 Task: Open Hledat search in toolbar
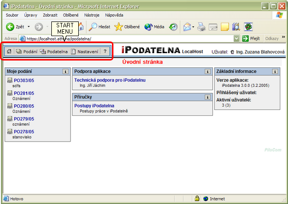click(x=99, y=27)
